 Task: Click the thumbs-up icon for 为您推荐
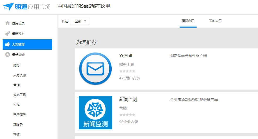point(7,44)
